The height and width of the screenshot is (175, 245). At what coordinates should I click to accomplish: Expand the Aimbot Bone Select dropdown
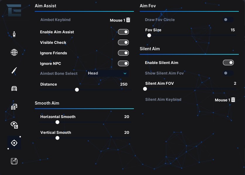(x=108, y=73)
